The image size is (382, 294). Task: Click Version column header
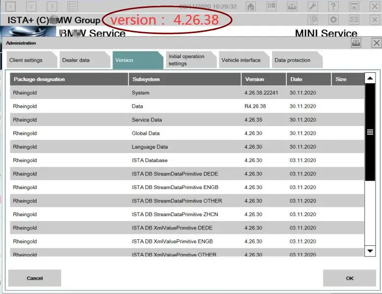point(264,79)
